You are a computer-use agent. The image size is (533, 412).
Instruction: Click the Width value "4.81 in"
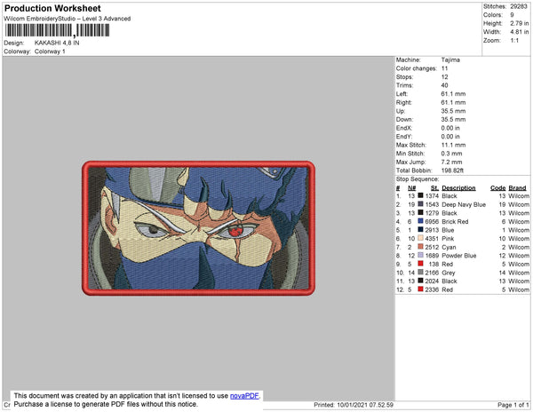point(519,32)
